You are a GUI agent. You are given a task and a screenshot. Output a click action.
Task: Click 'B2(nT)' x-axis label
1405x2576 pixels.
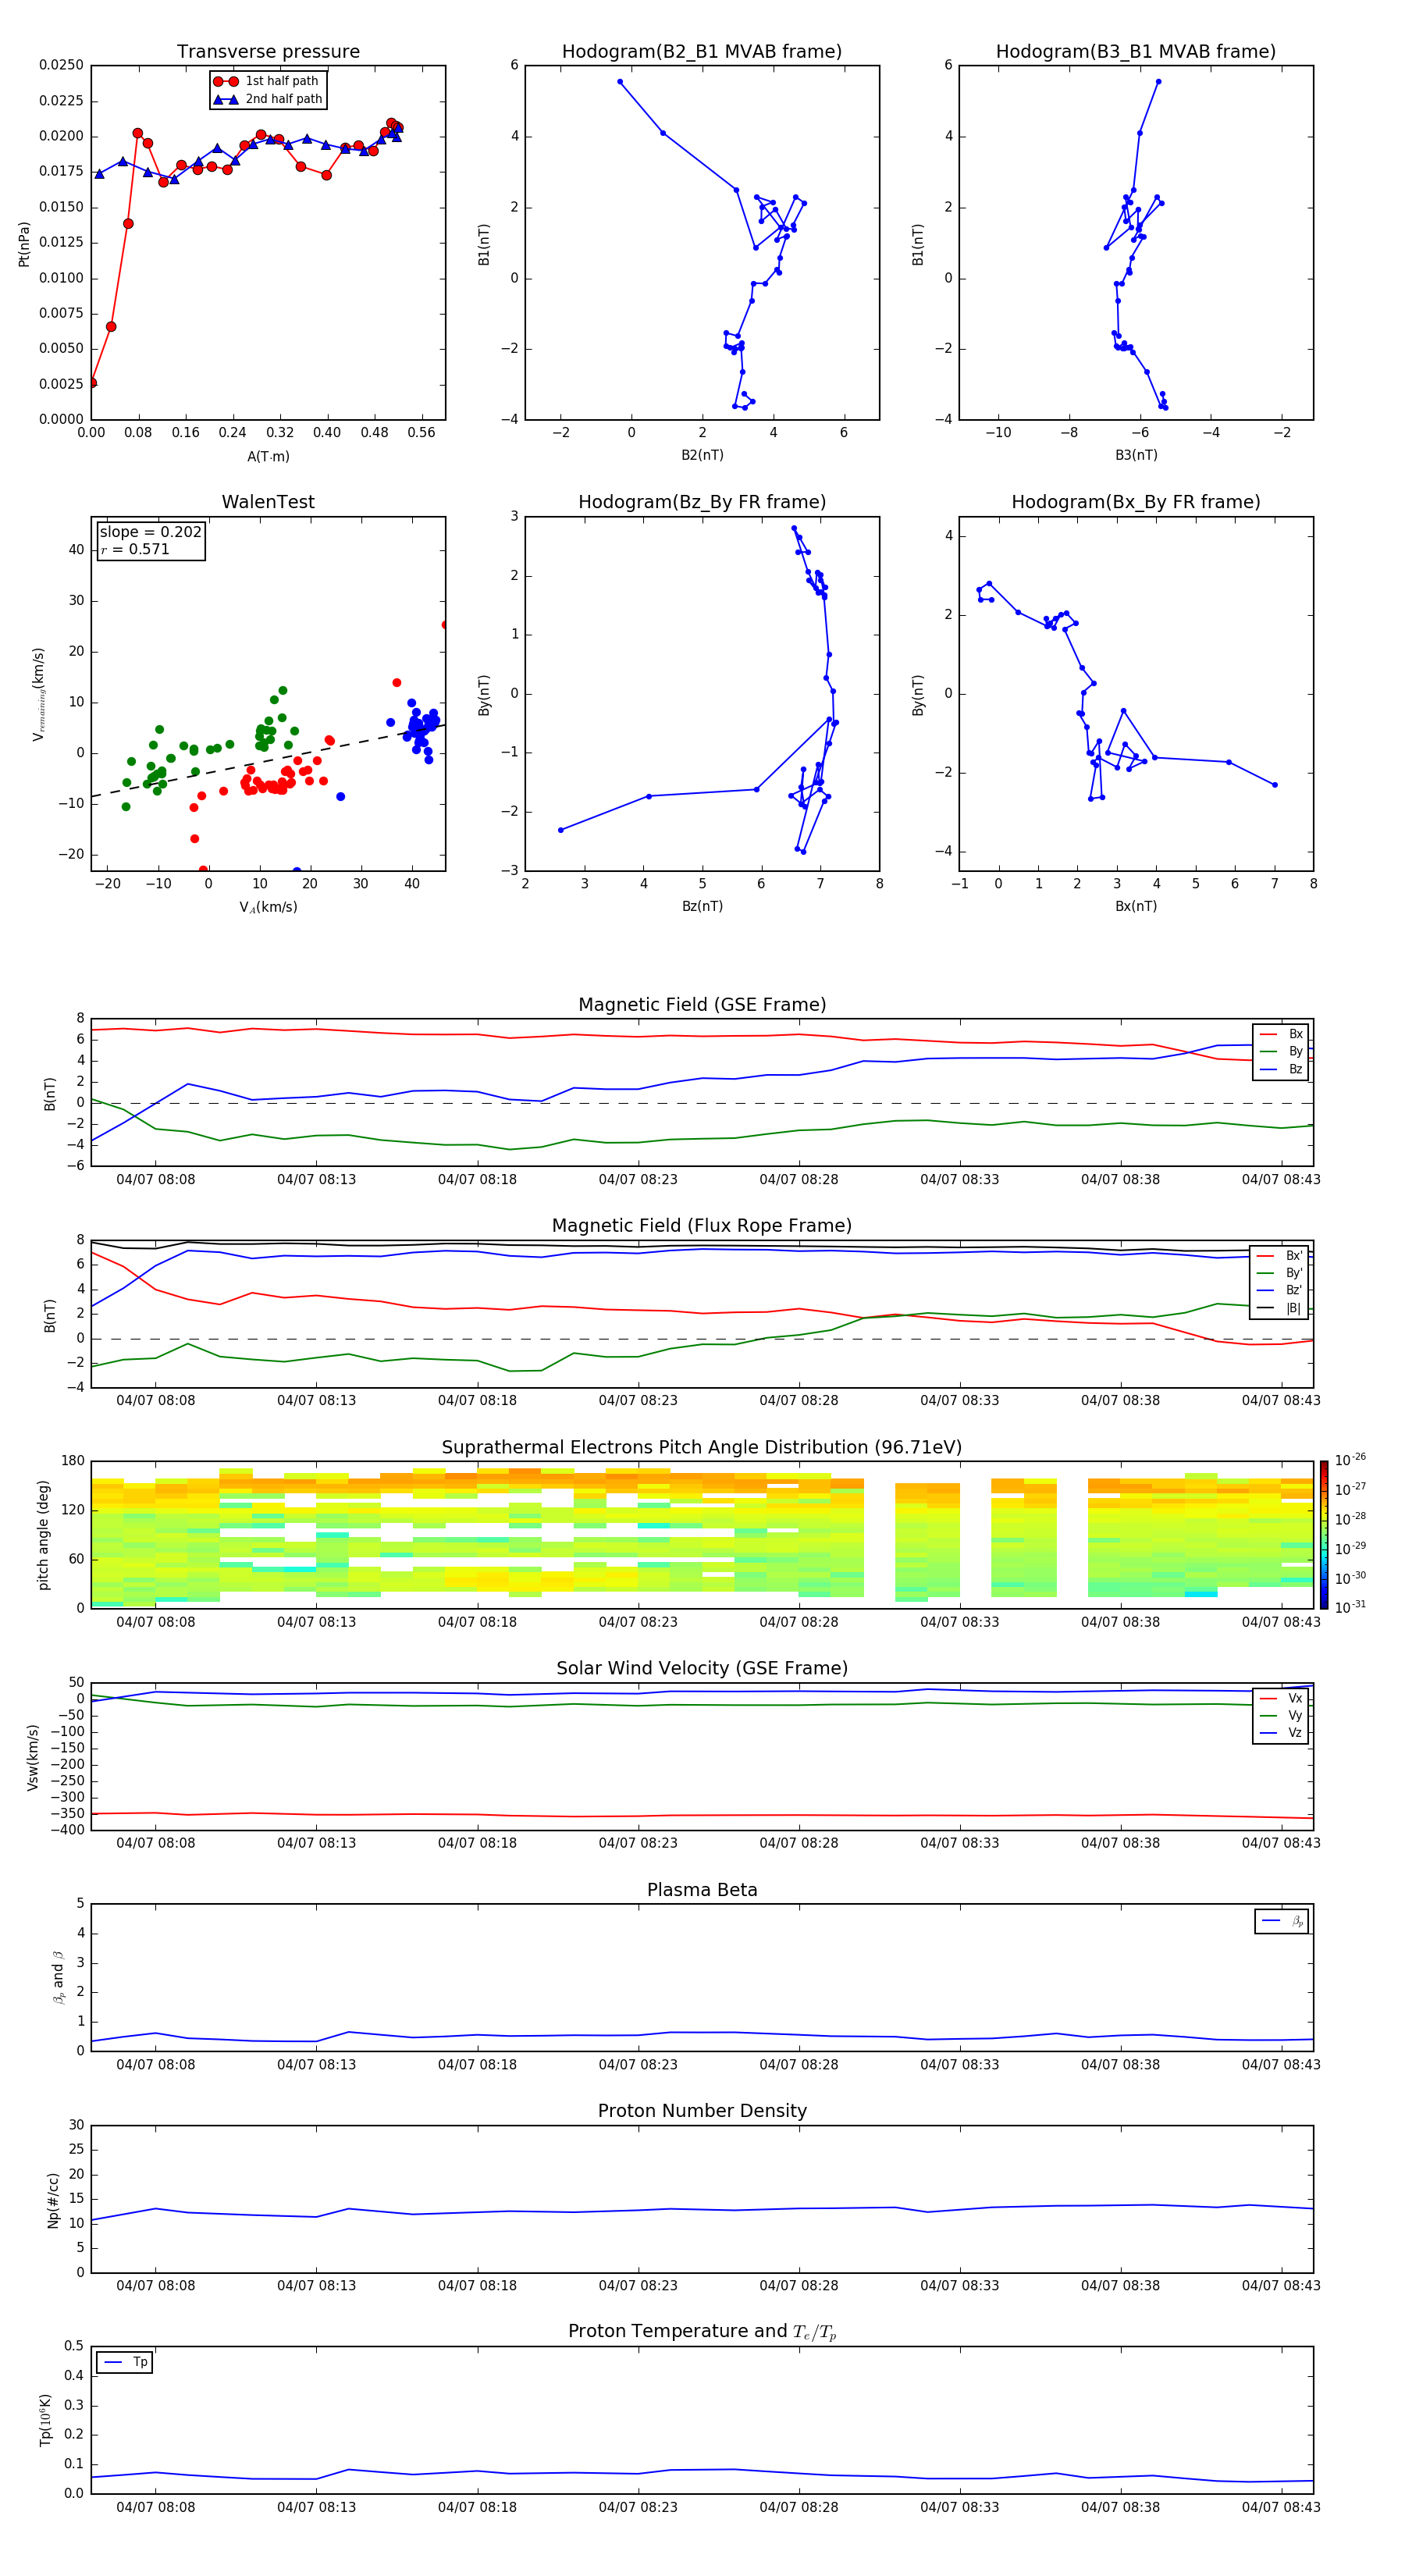702,455
